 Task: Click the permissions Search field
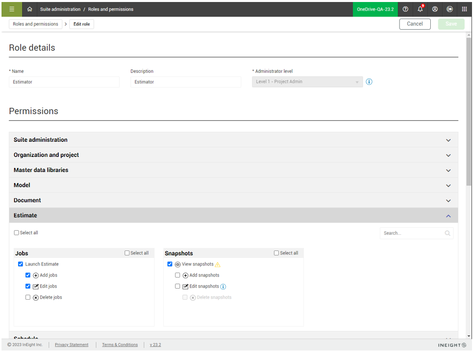tap(412, 233)
